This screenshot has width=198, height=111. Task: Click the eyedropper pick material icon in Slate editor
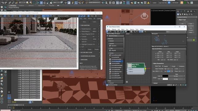point(110,31)
